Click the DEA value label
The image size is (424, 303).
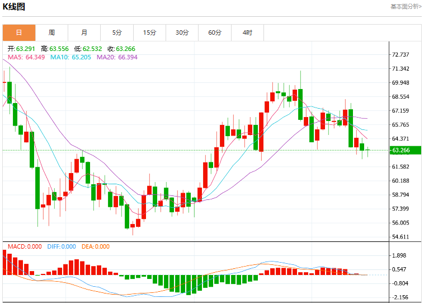click(x=96, y=246)
